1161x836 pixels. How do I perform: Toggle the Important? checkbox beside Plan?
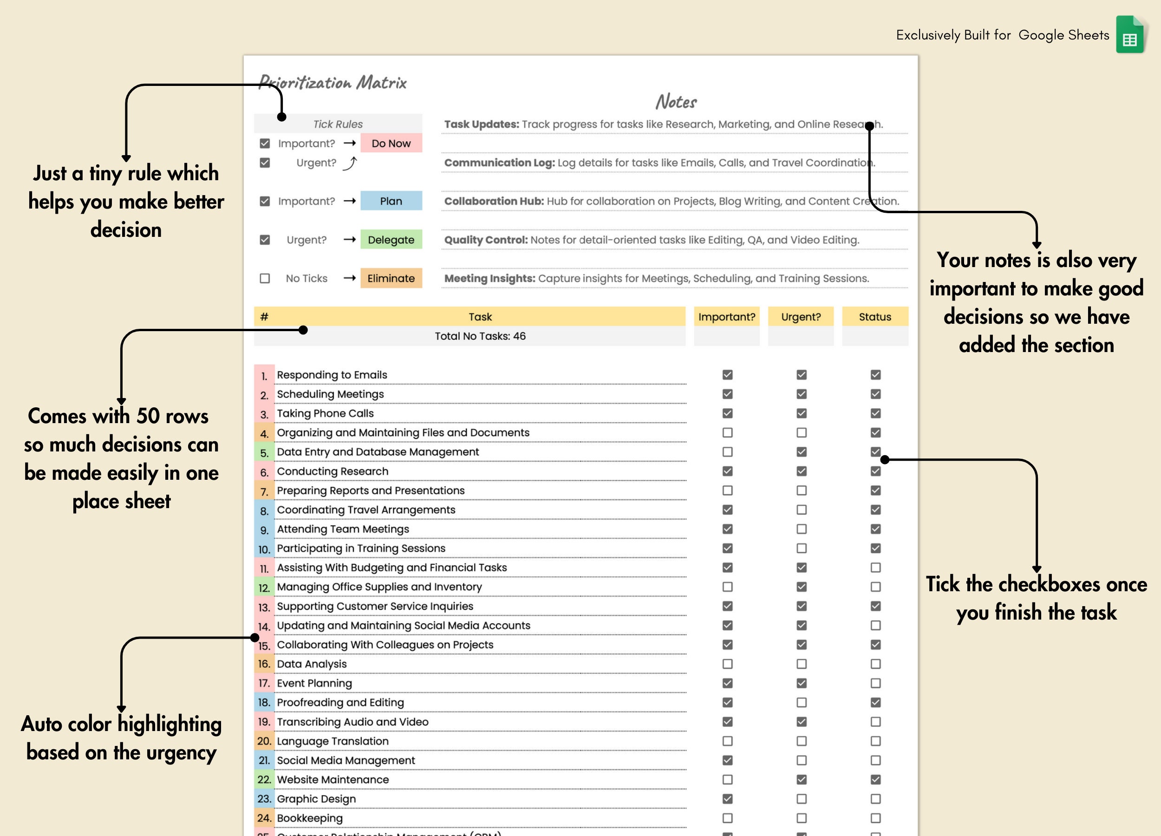(x=265, y=201)
